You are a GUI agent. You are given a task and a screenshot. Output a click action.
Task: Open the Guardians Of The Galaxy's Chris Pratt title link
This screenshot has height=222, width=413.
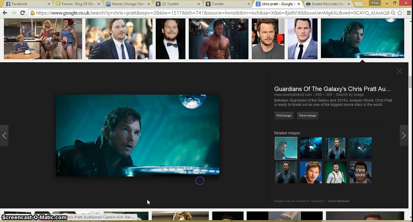pyautogui.click(x=332, y=89)
